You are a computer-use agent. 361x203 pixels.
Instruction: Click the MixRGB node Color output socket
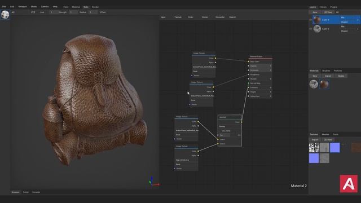[x=241, y=122]
